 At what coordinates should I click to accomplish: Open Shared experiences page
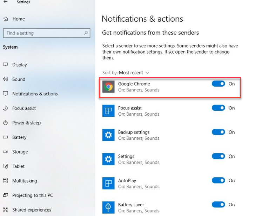point(32,210)
